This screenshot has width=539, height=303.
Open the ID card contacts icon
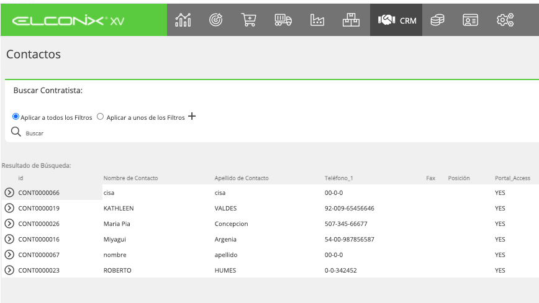click(x=470, y=20)
